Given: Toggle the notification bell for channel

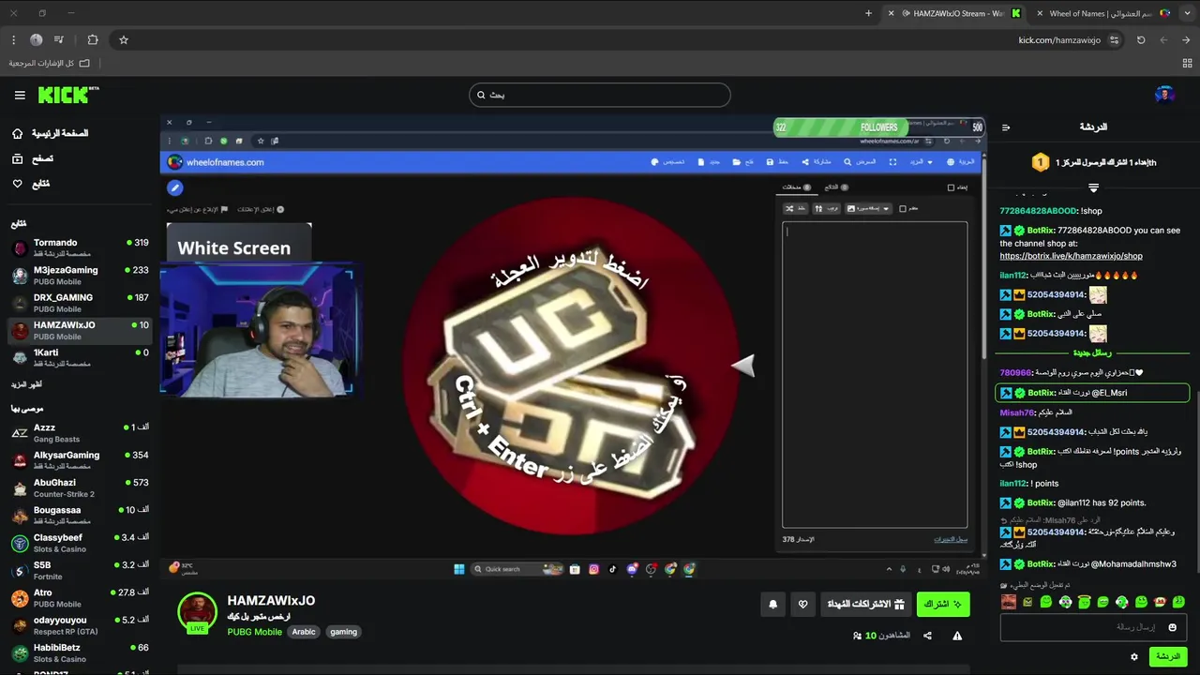Looking at the screenshot, I should pyautogui.click(x=772, y=605).
